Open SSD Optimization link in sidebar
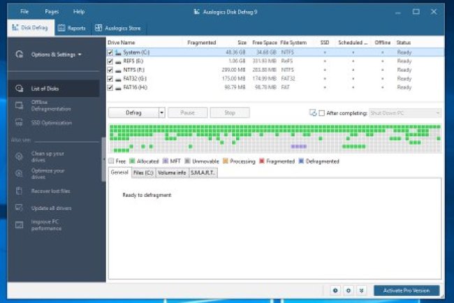Image resolution: width=454 pixels, height=303 pixels. [52, 123]
